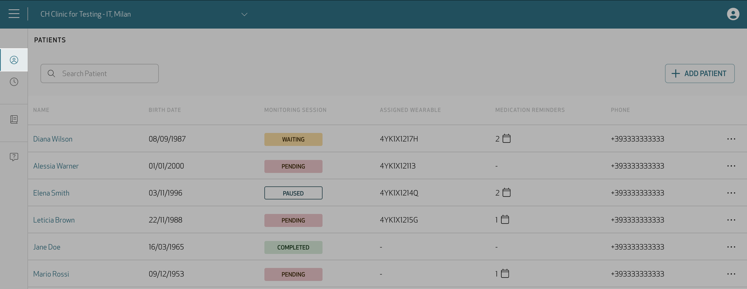The image size is (747, 289).
Task: Open more options for Mario Rossi
Action: pos(731,274)
